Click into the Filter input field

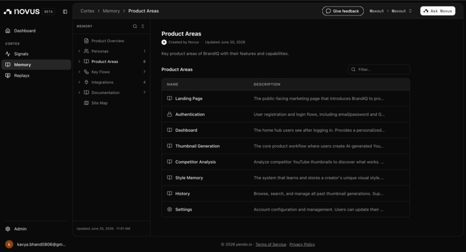click(x=379, y=69)
